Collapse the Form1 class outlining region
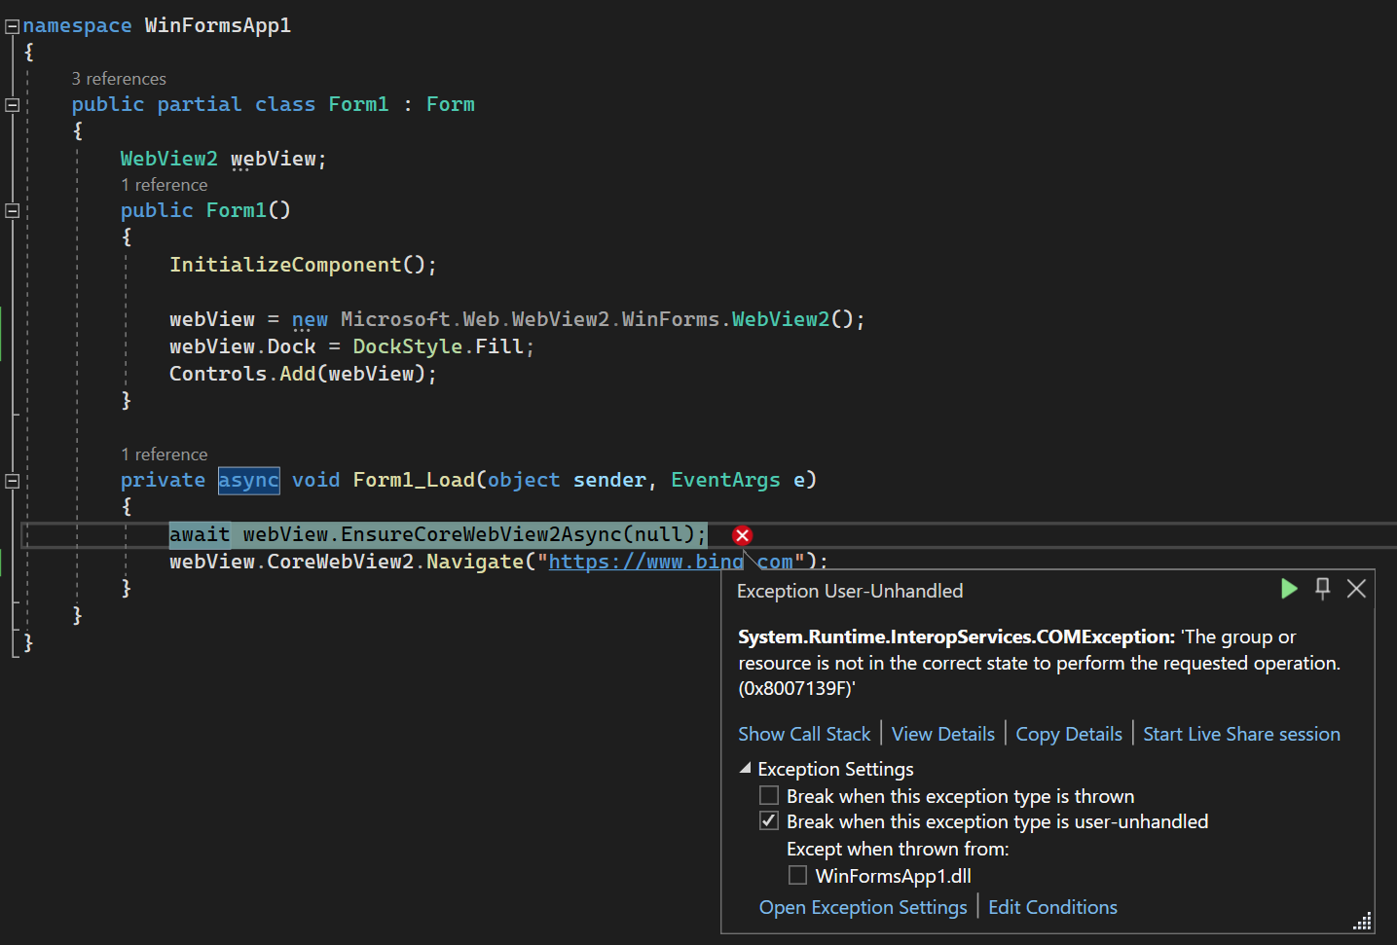Viewport: 1397px width, 945px height. pos(13,105)
